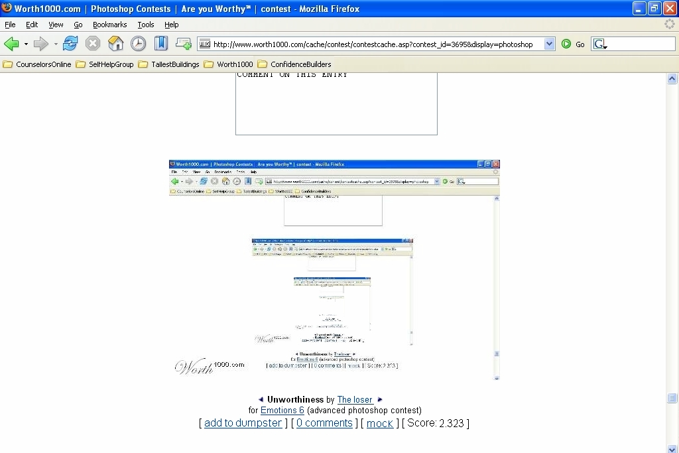This screenshot has width=679, height=453.
Task: Open the Help menu
Action: 172,25
